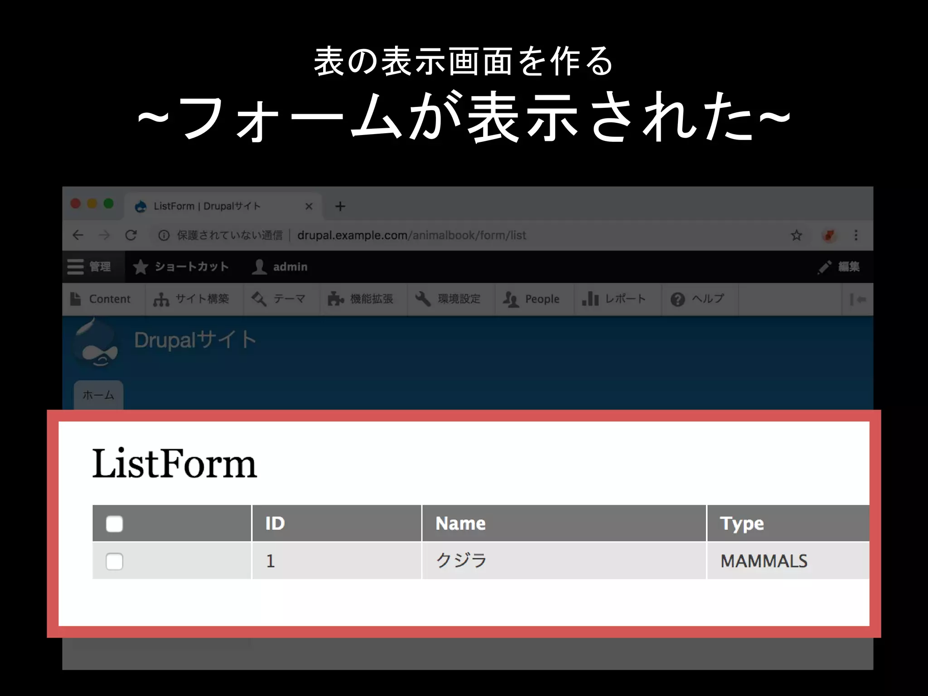928x696 pixels.
Task: Open a new tab with plus button
Action: coord(340,207)
